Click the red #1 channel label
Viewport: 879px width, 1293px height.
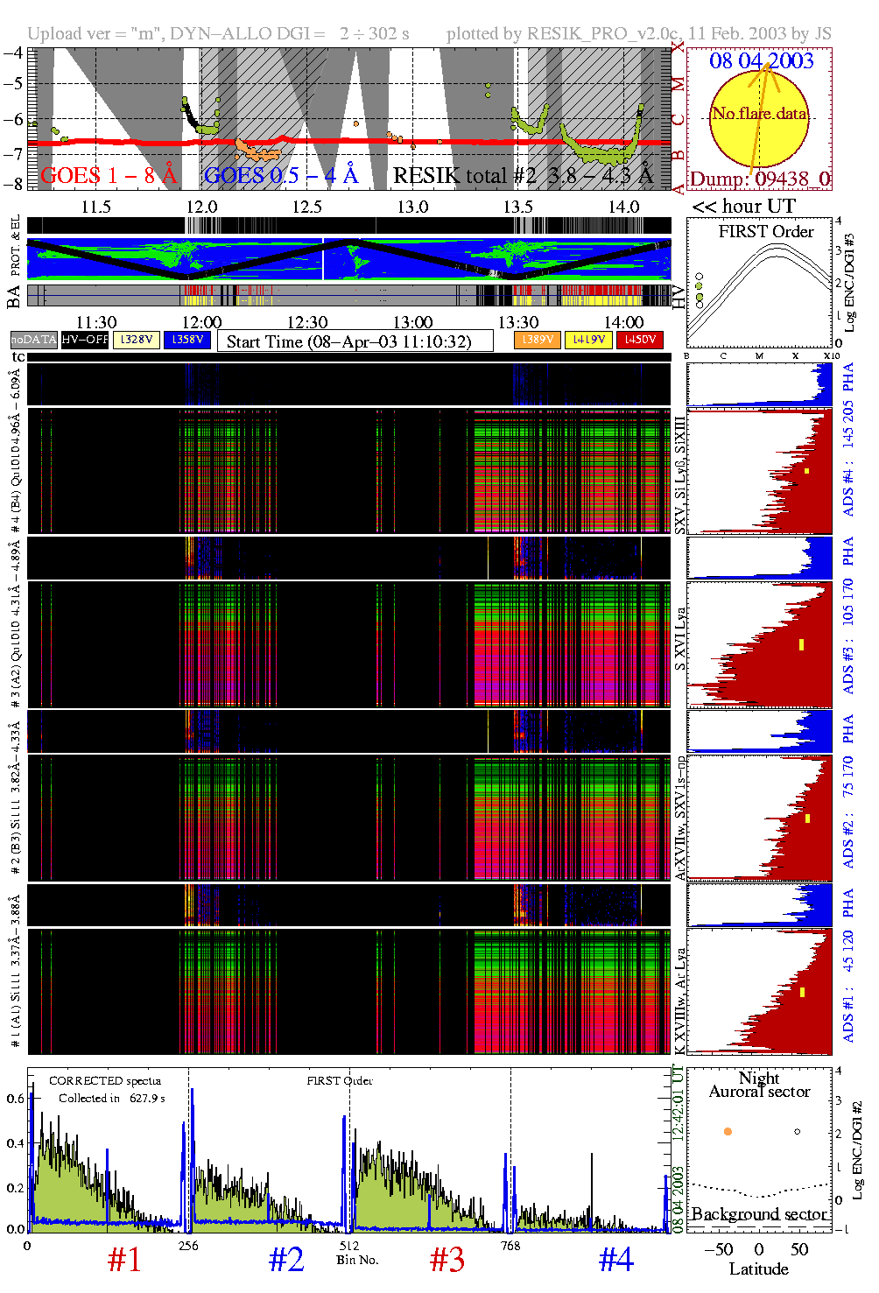pos(124,1260)
